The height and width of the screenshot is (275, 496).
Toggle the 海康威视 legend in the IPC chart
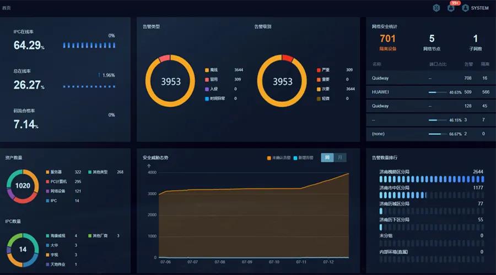point(46,236)
